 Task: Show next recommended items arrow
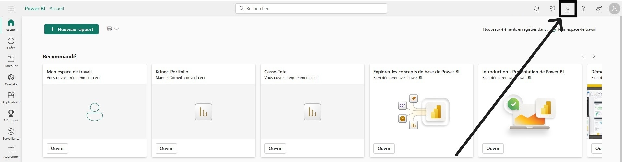594,56
